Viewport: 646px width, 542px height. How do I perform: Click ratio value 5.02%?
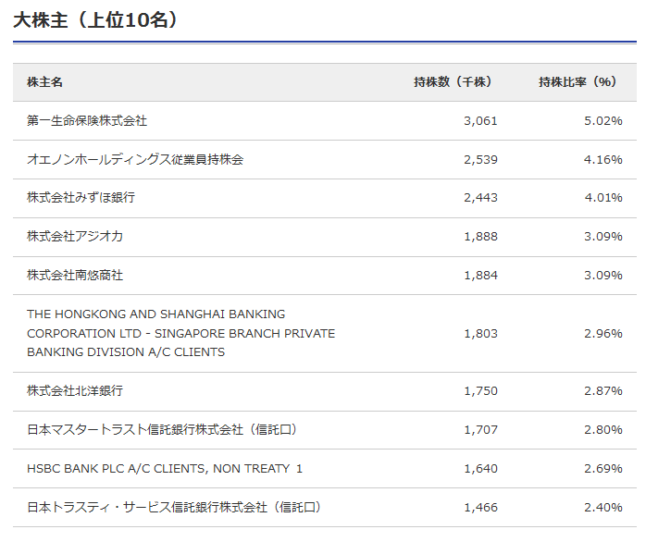[x=603, y=121]
